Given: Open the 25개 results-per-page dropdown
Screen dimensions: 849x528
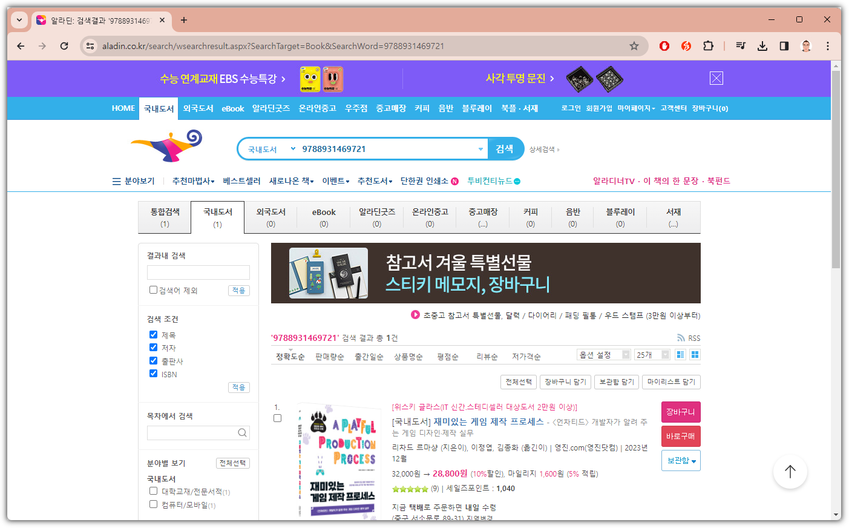Looking at the screenshot, I should click(652, 355).
